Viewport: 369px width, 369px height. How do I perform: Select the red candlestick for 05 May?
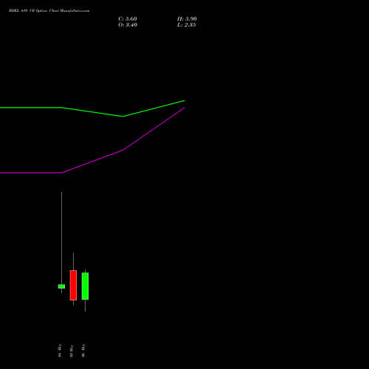(73, 285)
